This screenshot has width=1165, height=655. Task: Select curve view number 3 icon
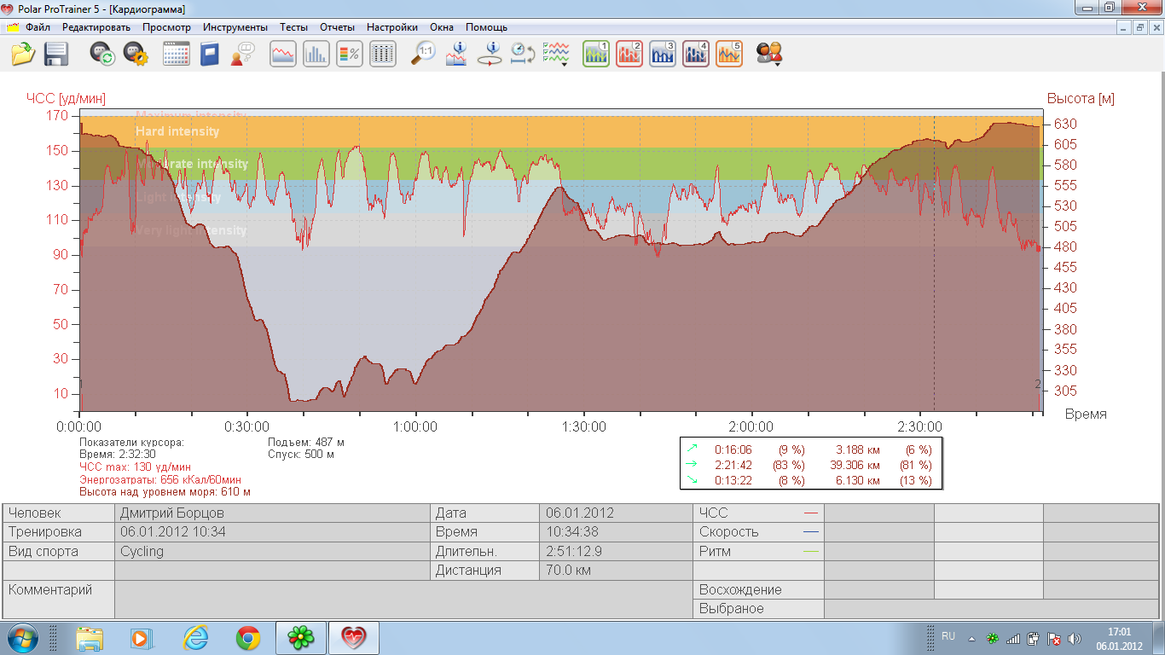pos(663,54)
